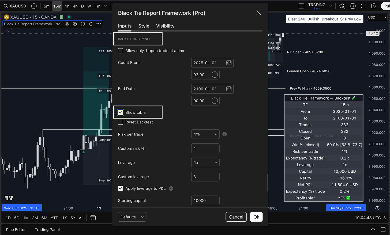Open price scale settings gear icon
Screen dimensions: 390x235
click(377, 208)
